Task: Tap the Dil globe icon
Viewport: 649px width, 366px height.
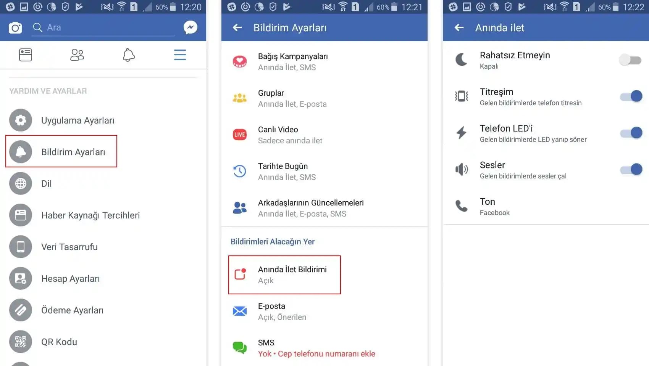Action: pos(20,183)
